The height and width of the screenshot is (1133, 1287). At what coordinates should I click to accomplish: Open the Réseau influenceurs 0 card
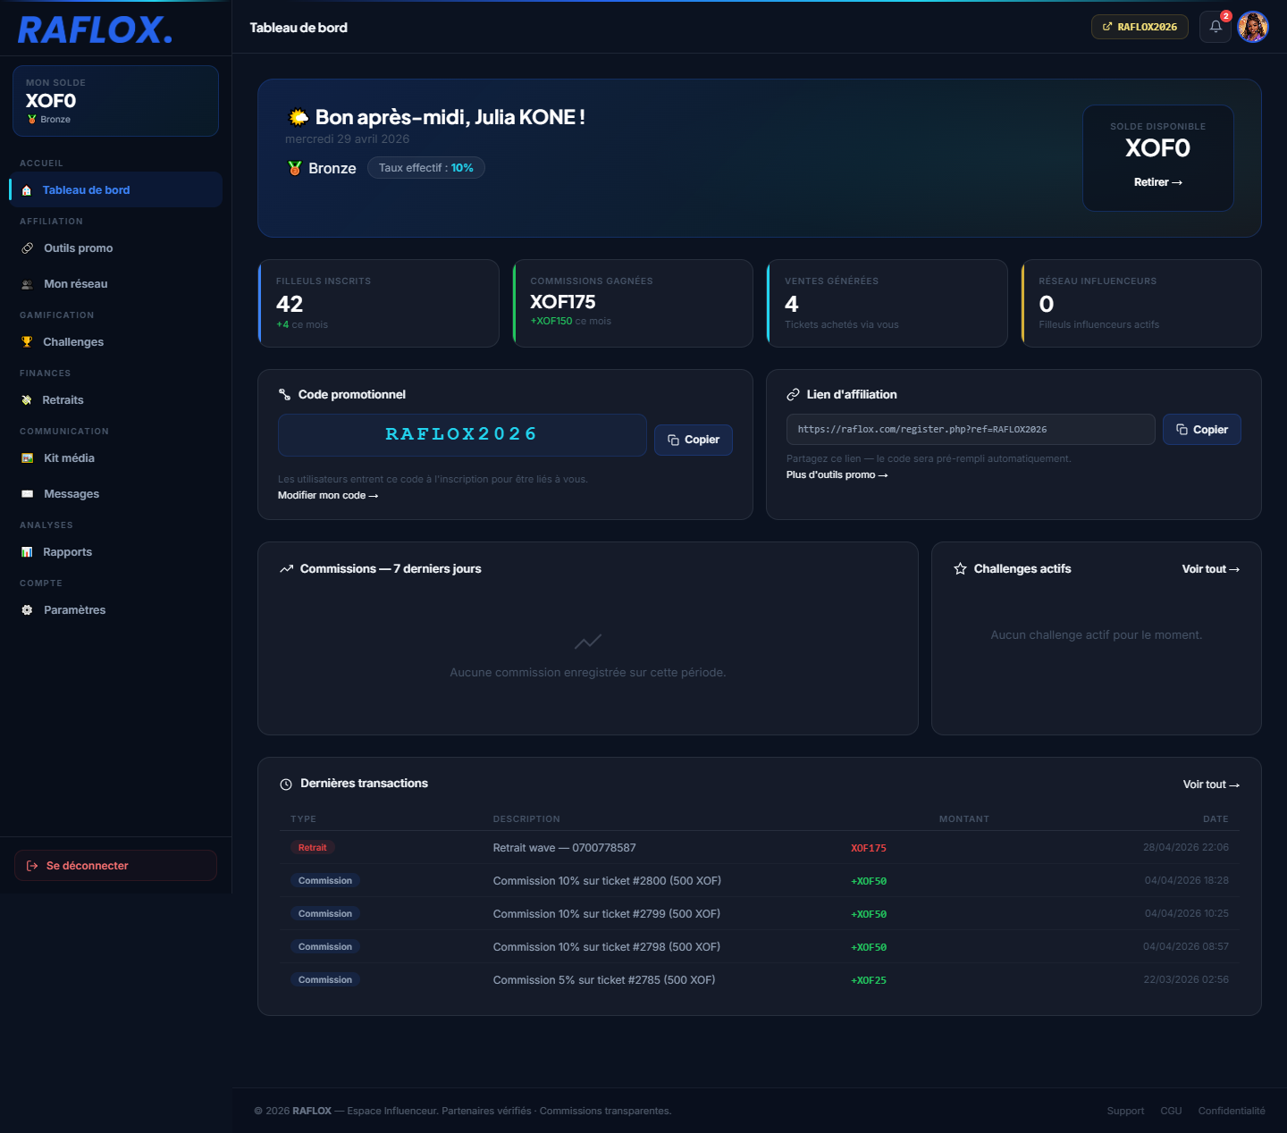coord(1141,304)
